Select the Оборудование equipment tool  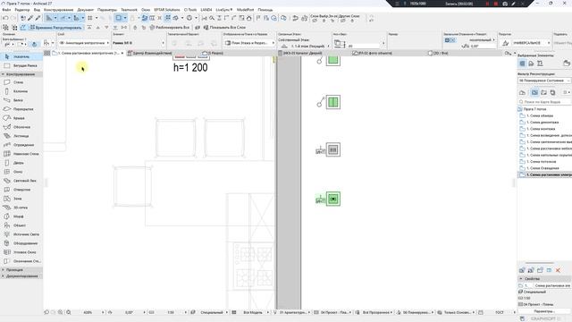(21, 243)
